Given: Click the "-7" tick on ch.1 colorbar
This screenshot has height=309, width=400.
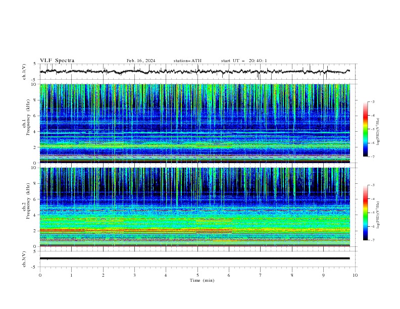Looking at the screenshot, I should click(x=372, y=157).
